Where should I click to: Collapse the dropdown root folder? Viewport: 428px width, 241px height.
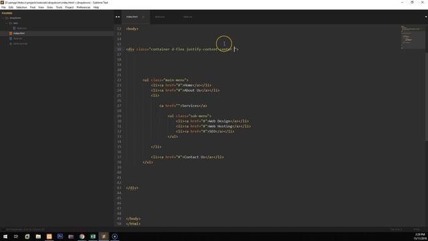(3, 18)
